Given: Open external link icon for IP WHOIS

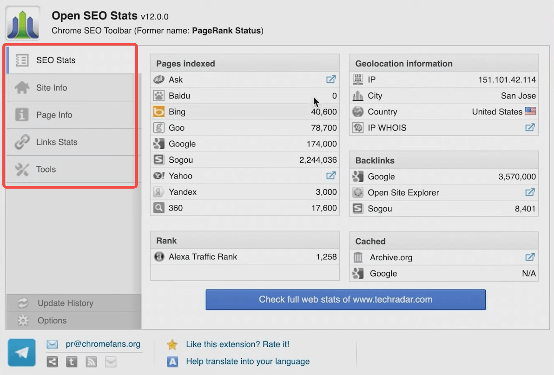Looking at the screenshot, I should click(530, 127).
